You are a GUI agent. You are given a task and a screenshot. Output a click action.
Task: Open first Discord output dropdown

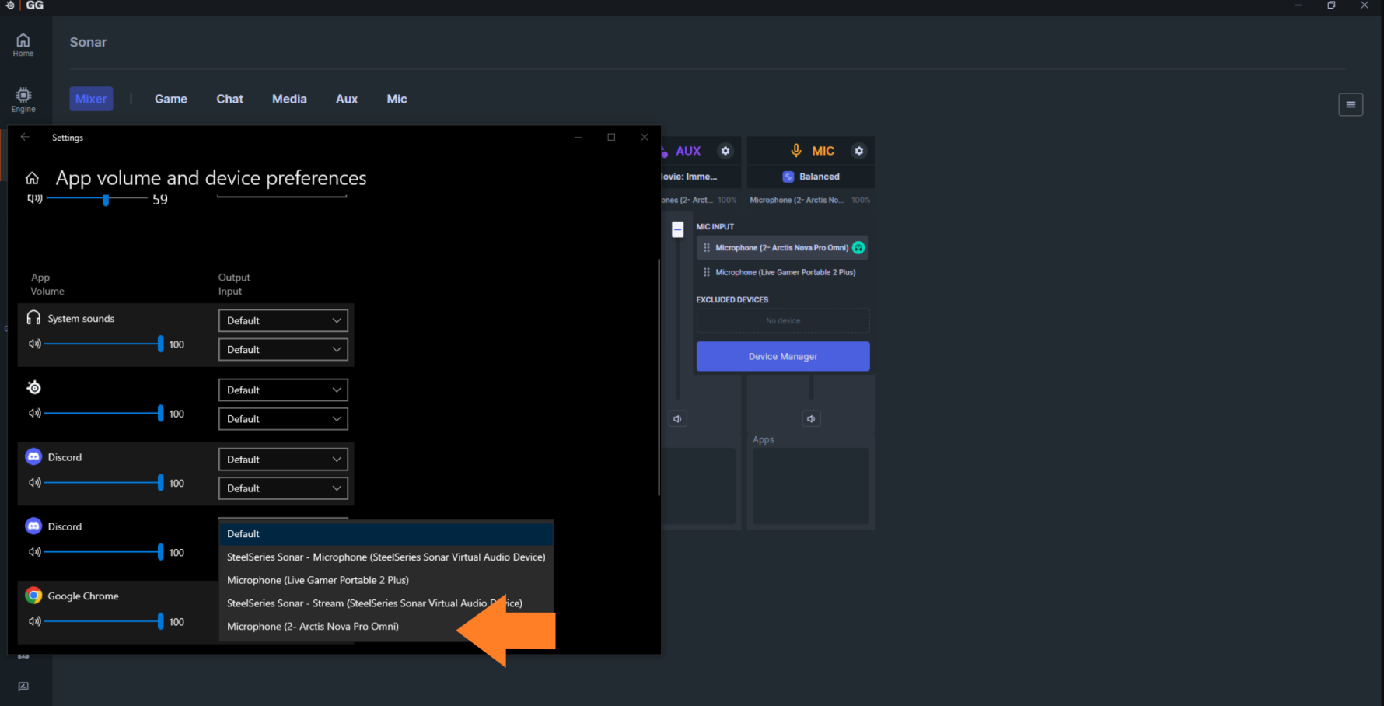283,460
